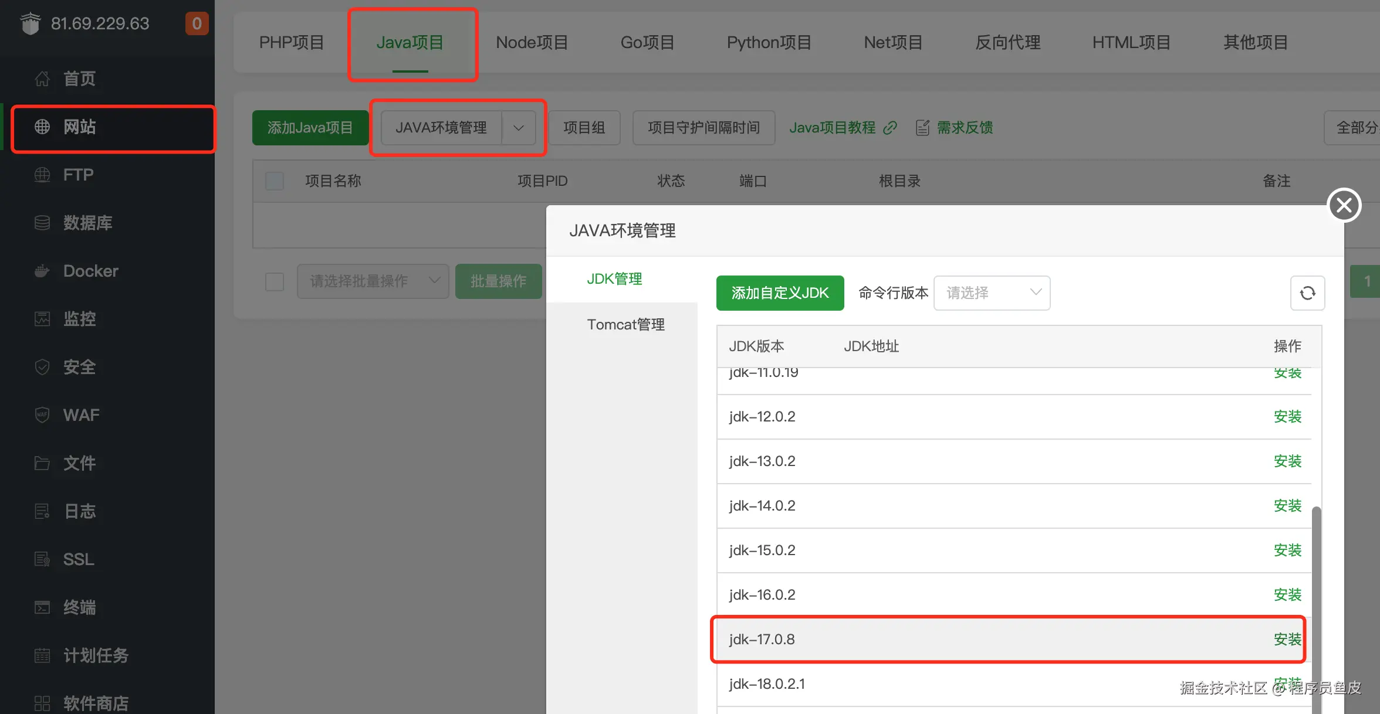This screenshot has width=1380, height=714.
Task: Expand the JAVA环境管理 dropdown arrow
Action: point(519,128)
